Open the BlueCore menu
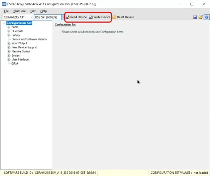The width and height of the screenshot is (210, 176). (20, 11)
